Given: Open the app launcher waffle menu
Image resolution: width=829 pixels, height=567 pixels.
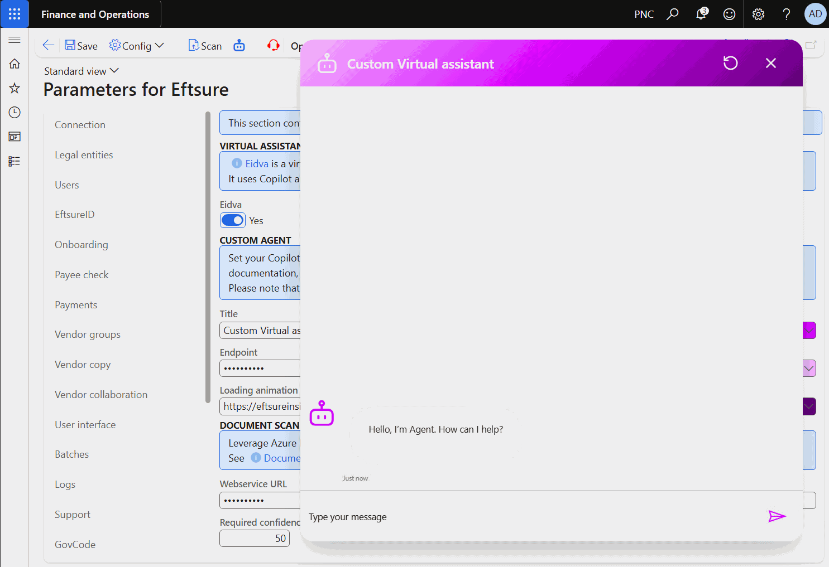Looking at the screenshot, I should (15, 14).
